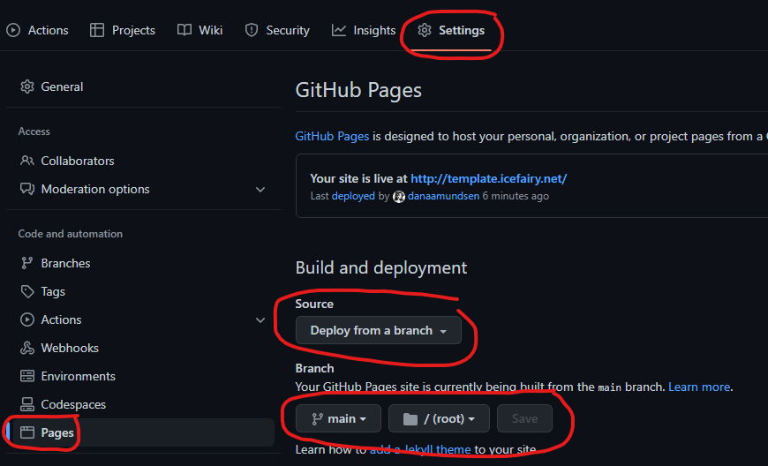Visit http://template.icefairy.net/ site link
Screen dimensions: 768x466
[489, 178]
